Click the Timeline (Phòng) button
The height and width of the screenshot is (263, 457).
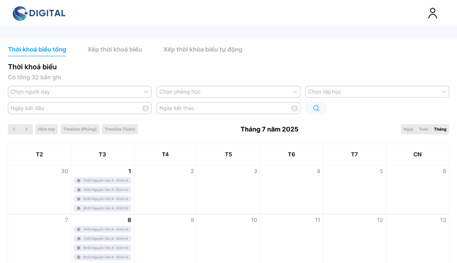click(80, 129)
